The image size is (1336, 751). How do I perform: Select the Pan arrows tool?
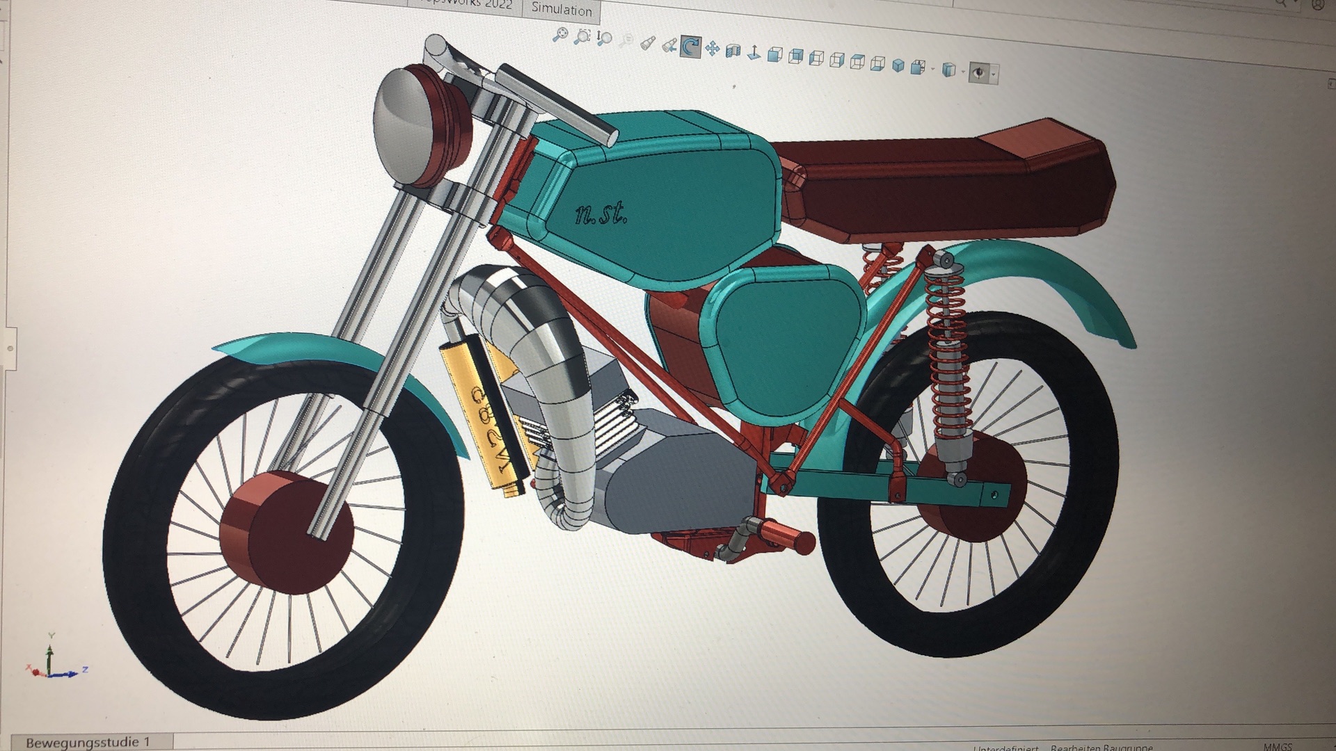click(x=712, y=48)
